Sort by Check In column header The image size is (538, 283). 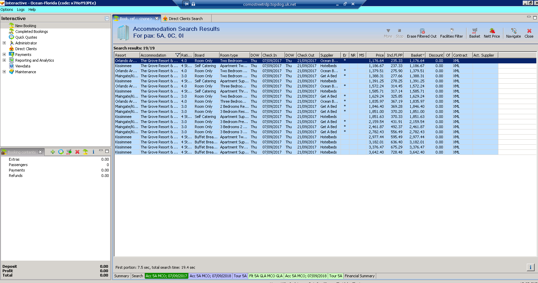point(273,55)
